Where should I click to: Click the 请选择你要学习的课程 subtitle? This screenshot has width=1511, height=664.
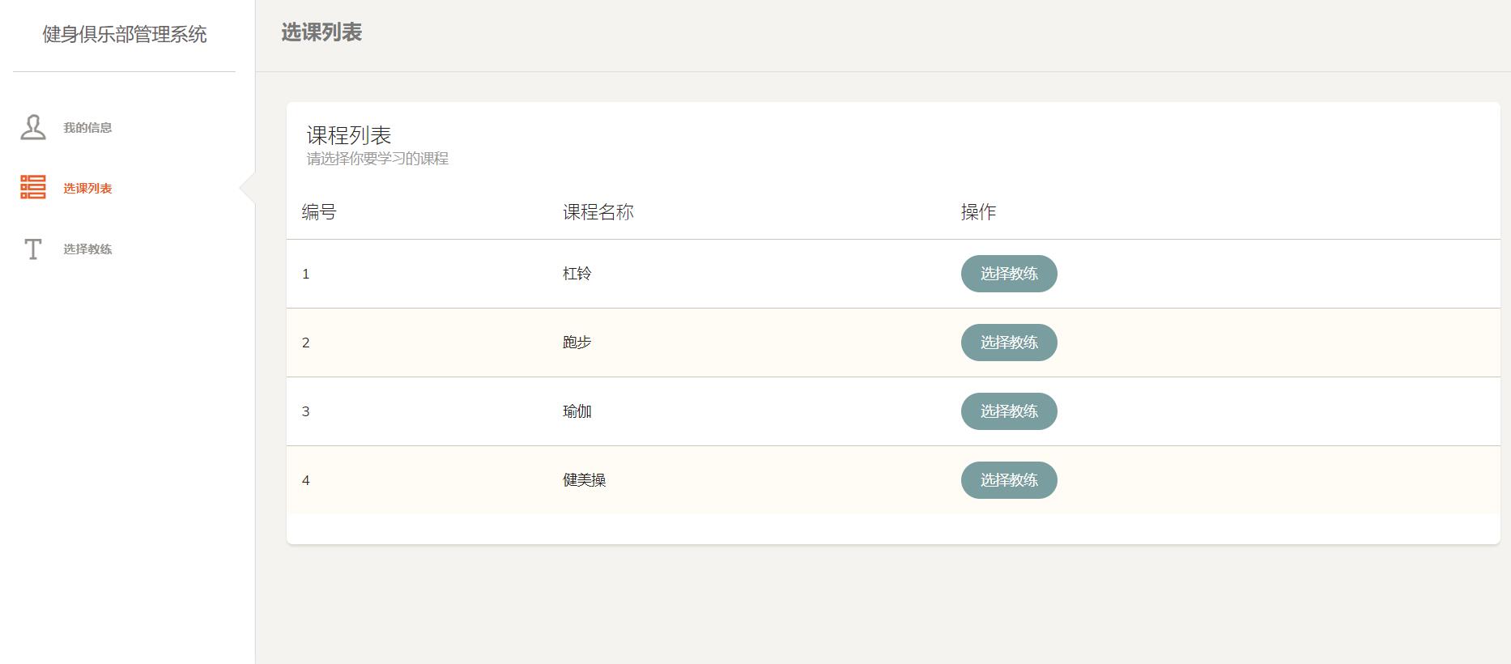pyautogui.click(x=377, y=159)
